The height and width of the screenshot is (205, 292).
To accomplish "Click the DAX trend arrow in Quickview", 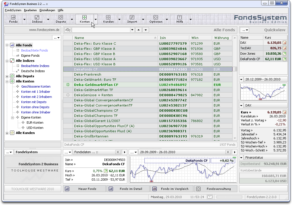I will 285,43.
